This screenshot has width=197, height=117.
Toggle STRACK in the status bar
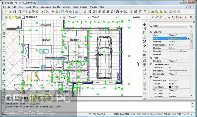168,114
